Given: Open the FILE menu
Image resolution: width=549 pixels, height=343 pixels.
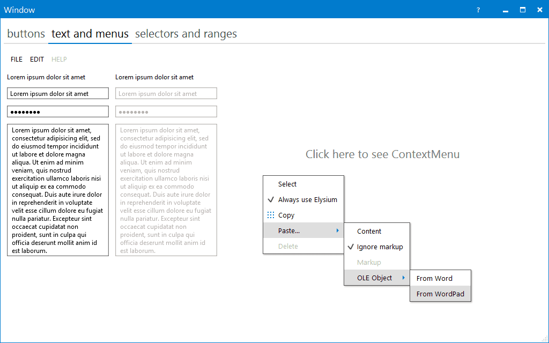Looking at the screenshot, I should point(17,59).
